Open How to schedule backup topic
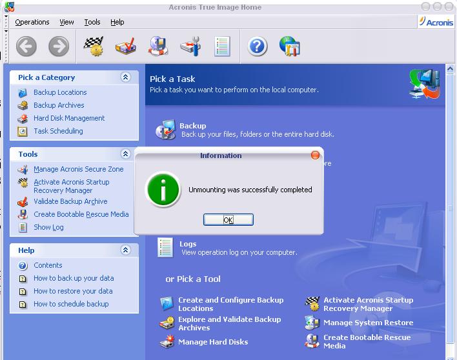457x360 pixels. point(71,304)
